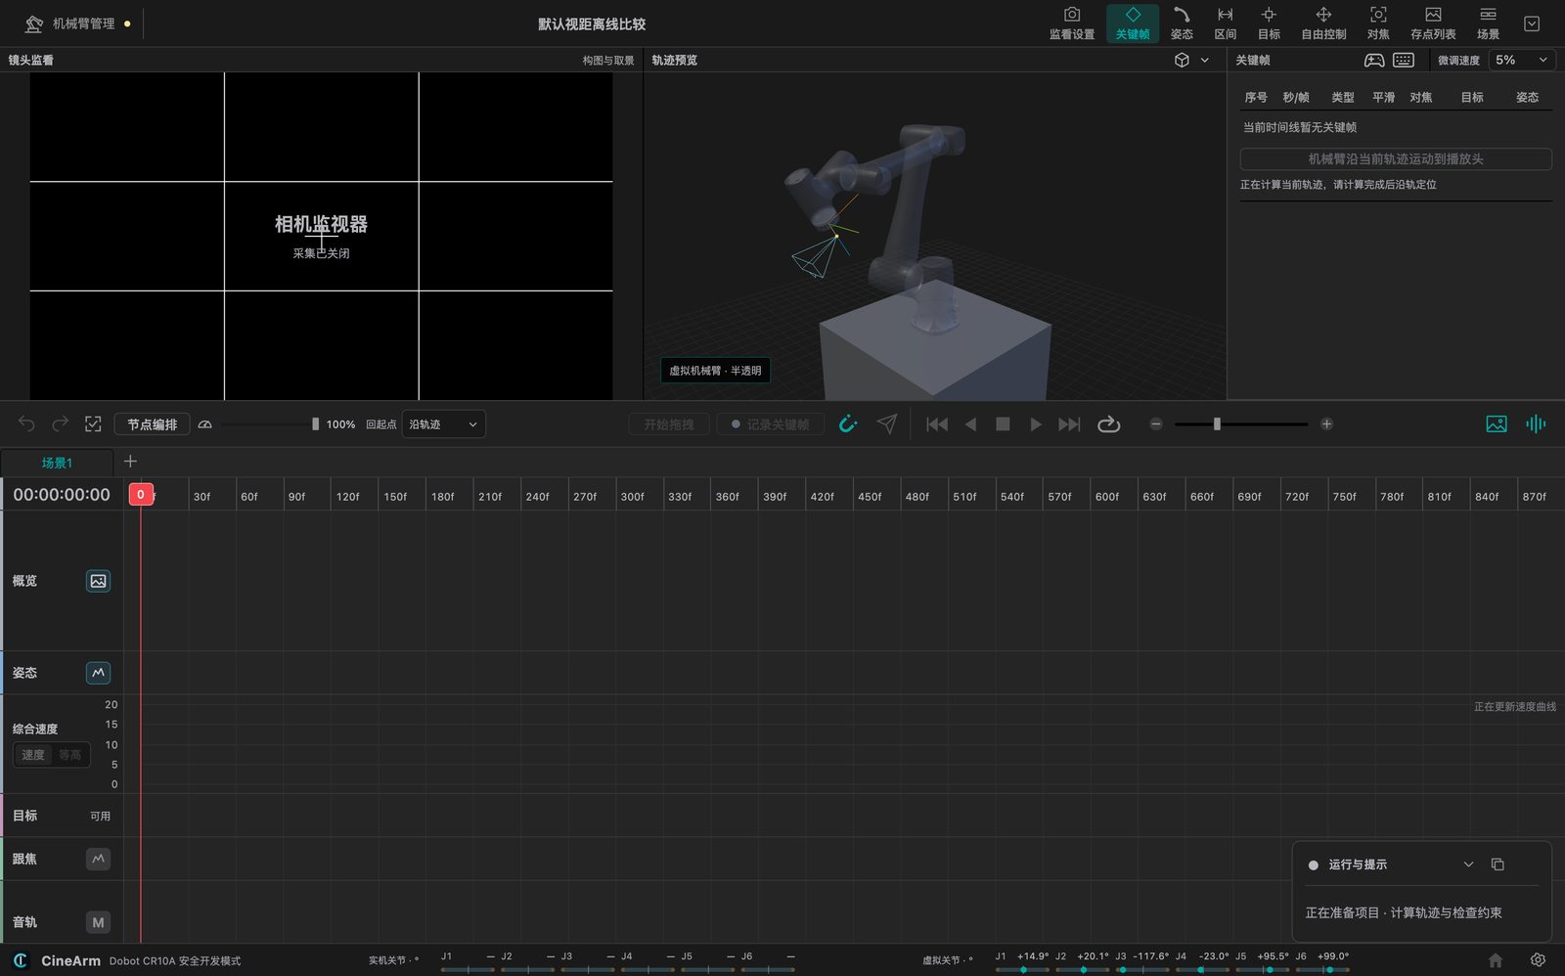Toggle the 跟焦 track curve button
This screenshot has width=1565, height=976.
pyautogui.click(x=98, y=859)
